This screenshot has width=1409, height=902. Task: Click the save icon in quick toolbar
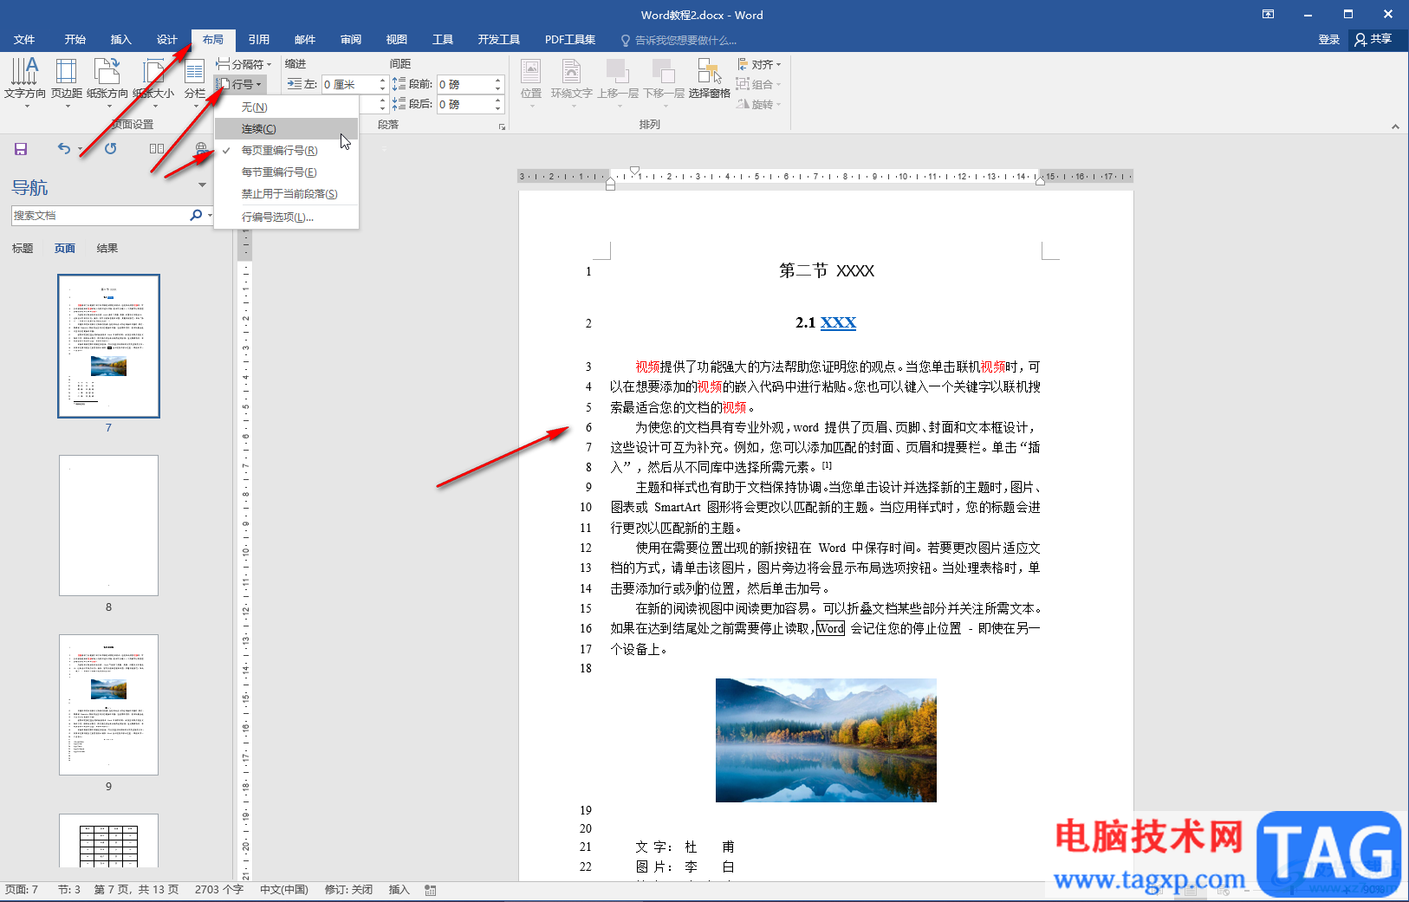(21, 149)
